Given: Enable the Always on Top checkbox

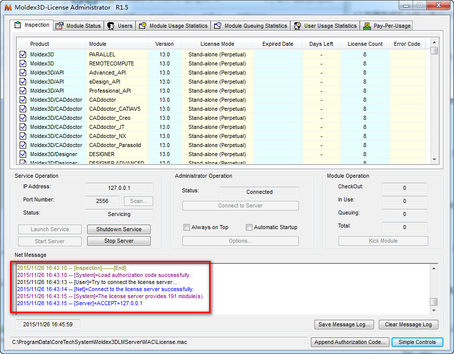Looking at the screenshot, I should tap(187, 227).
